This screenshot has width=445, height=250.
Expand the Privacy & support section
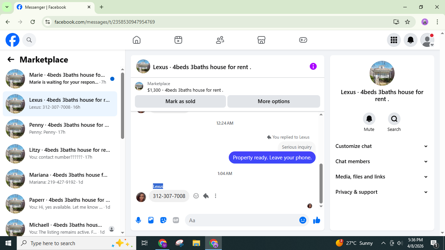(x=382, y=192)
